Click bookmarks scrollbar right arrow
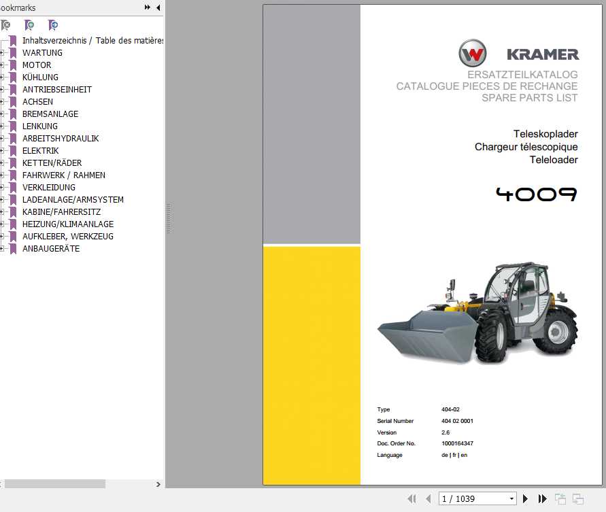This screenshot has width=606, height=512. coord(158,484)
